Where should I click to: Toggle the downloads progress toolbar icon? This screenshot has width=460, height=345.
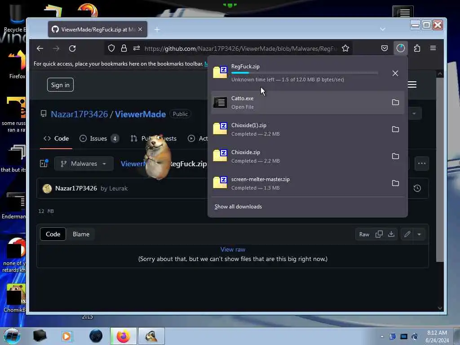pos(400,48)
